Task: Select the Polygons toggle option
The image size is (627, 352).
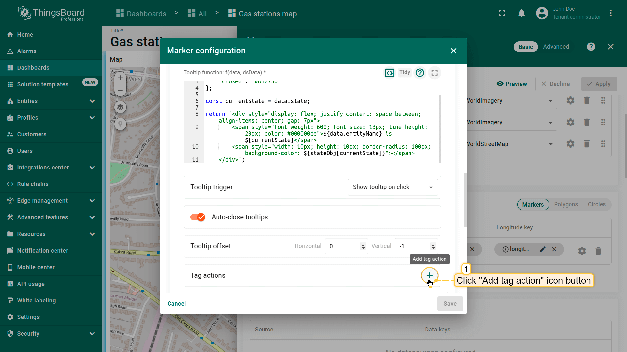Action: [566, 204]
